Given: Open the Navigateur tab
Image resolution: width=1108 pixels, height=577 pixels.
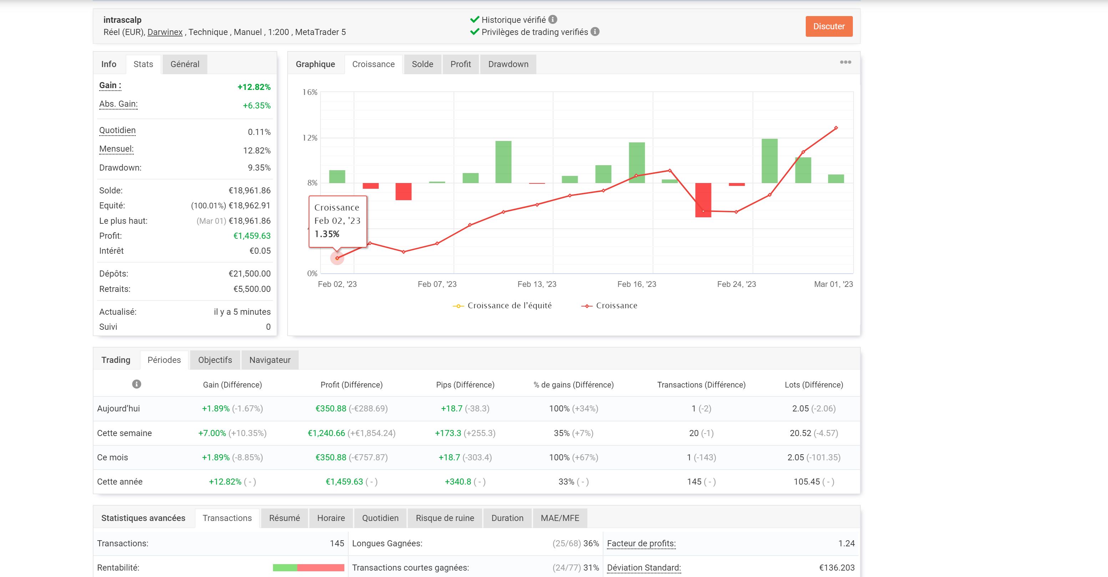Looking at the screenshot, I should point(270,360).
